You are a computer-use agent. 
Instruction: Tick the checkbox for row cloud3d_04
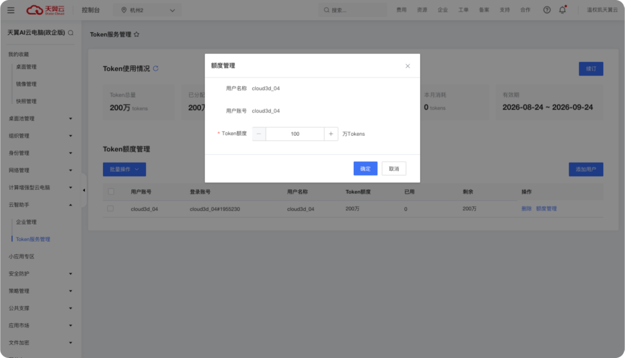[110, 209]
